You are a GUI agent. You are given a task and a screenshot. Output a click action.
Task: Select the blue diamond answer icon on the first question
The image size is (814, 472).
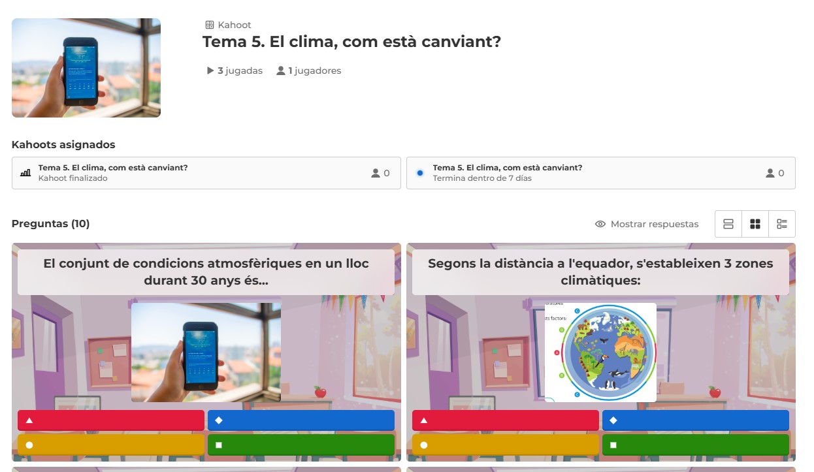click(x=219, y=420)
